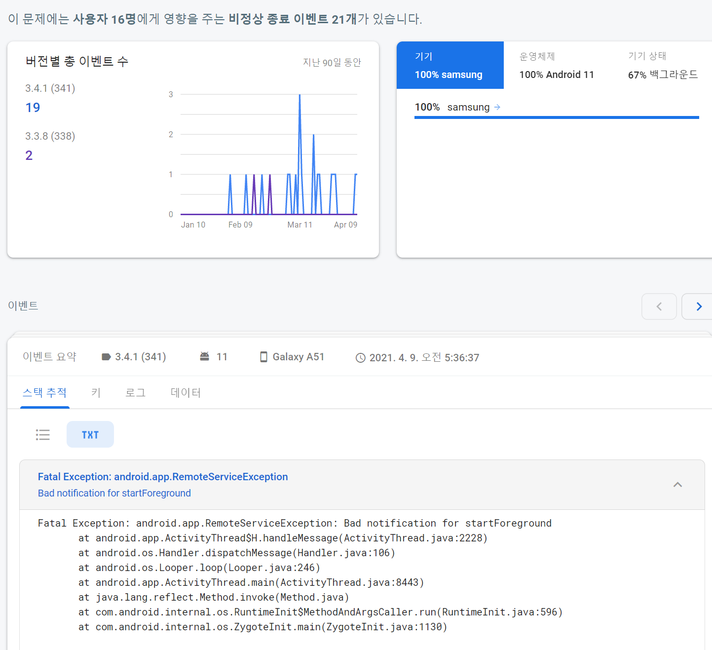
Task: Collapse the Fatal Exception stack trace panel
Action: point(677,485)
